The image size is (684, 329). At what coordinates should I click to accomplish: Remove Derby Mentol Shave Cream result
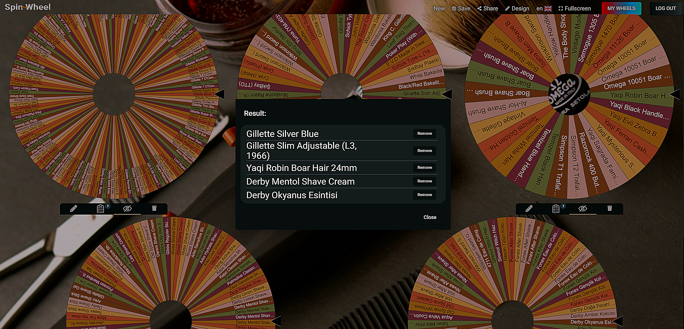(425, 181)
